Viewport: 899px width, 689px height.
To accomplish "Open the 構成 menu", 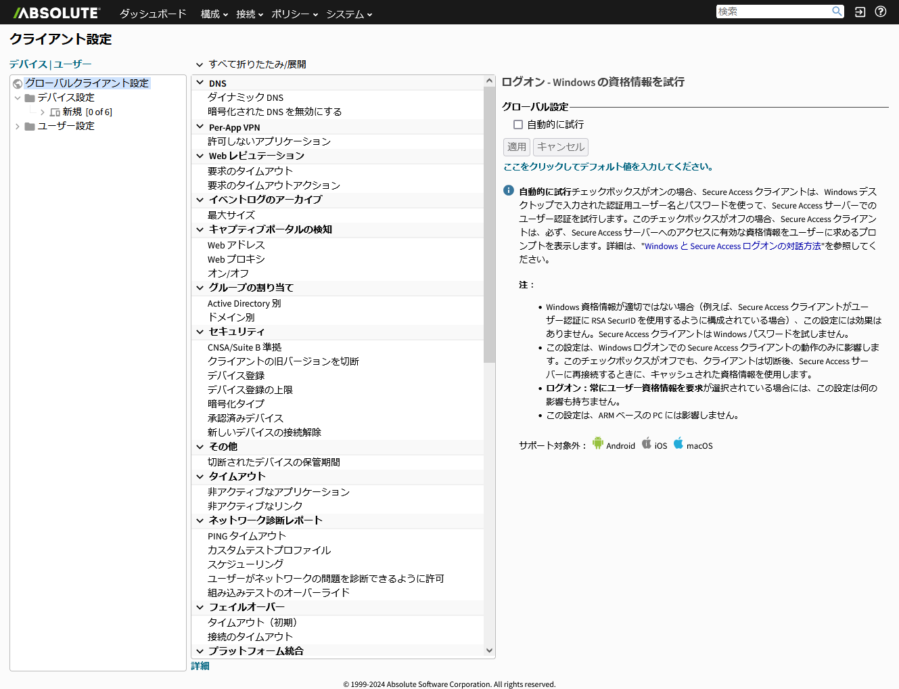I will coord(214,14).
